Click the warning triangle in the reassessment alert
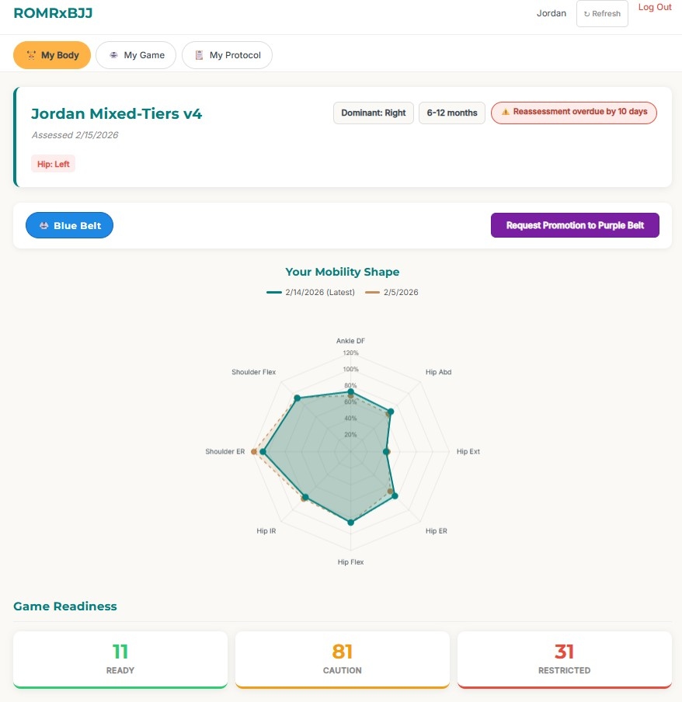Image resolution: width=682 pixels, height=702 pixels. (x=505, y=113)
